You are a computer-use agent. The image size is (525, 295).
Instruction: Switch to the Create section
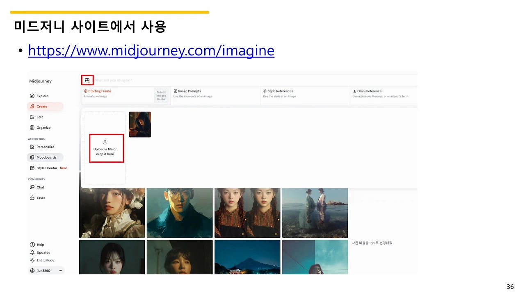[x=42, y=106]
